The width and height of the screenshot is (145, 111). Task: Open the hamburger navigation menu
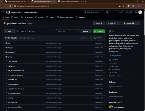3,12
